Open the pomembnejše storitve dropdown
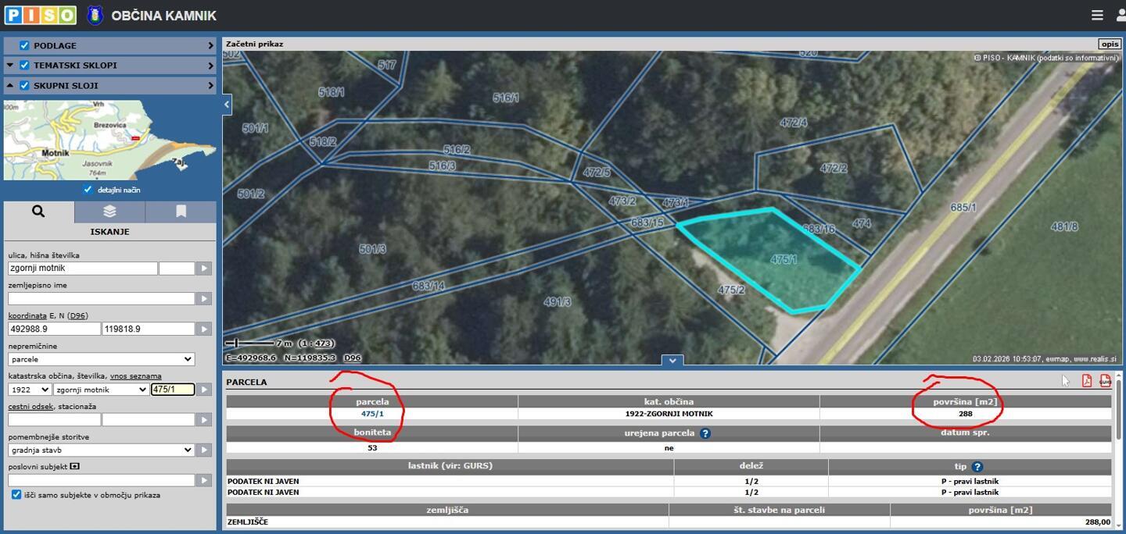The width and height of the screenshot is (1126, 534). click(102, 450)
